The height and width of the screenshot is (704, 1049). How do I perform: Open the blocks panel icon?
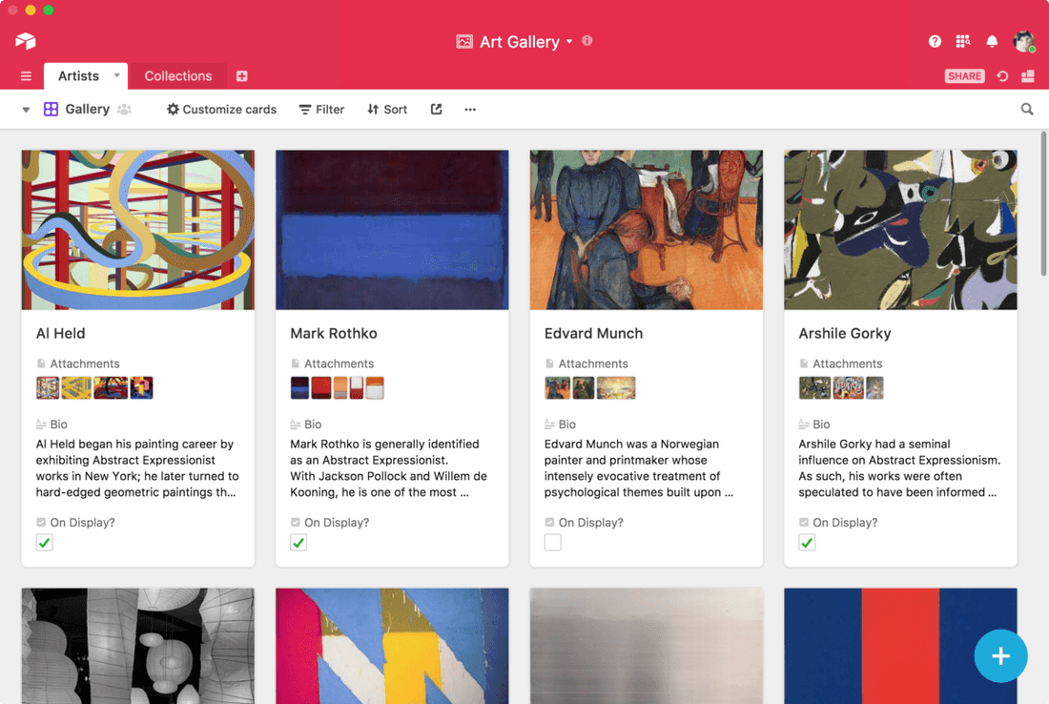(x=1028, y=76)
